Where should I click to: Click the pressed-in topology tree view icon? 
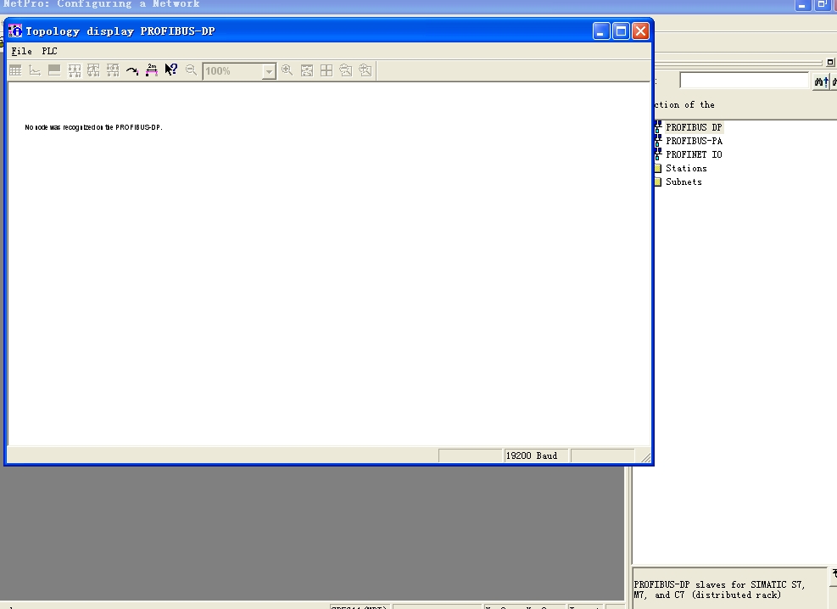coord(74,70)
